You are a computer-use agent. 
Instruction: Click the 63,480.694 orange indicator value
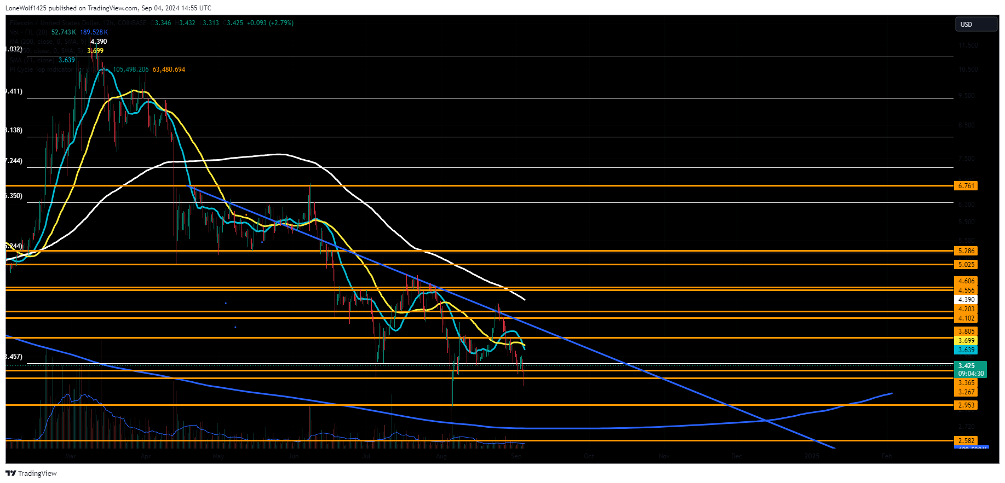click(x=169, y=69)
